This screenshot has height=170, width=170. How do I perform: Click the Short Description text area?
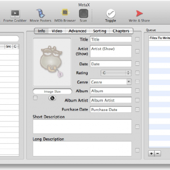coord(82,127)
